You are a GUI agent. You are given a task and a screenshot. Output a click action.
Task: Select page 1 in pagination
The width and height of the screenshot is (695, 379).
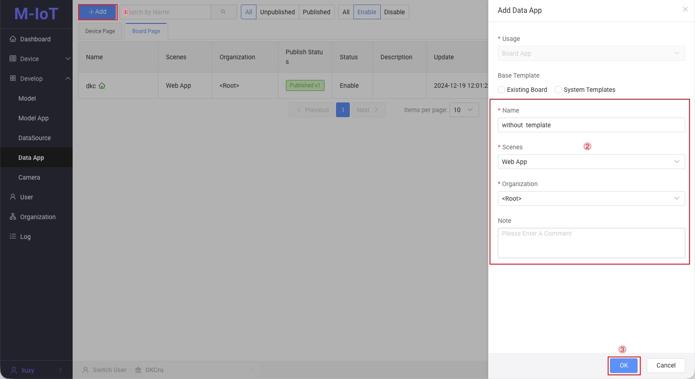click(x=343, y=110)
